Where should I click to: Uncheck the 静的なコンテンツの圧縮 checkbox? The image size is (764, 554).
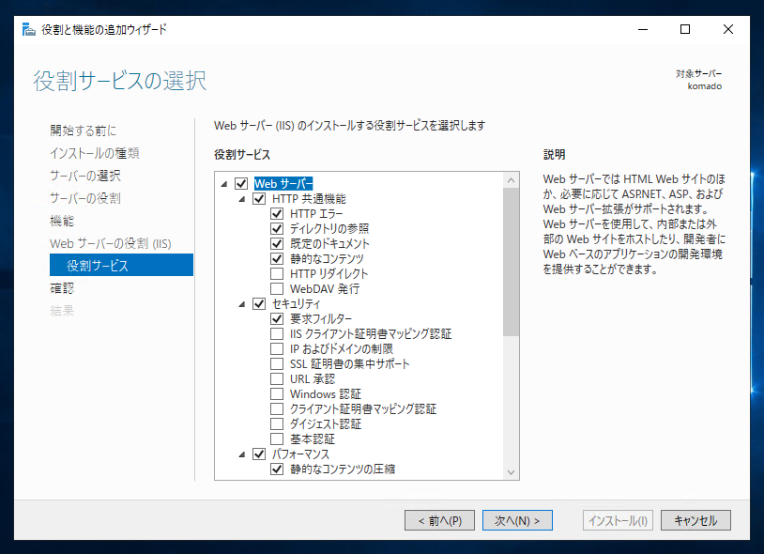coord(277,469)
